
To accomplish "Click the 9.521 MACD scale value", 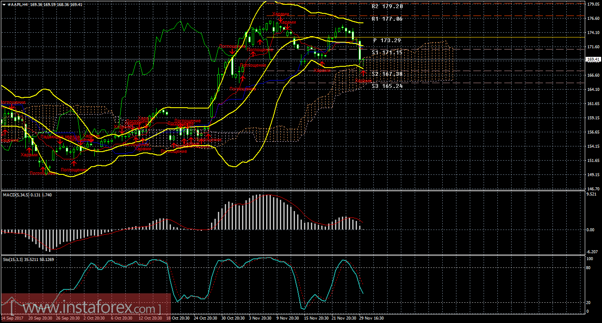I will point(593,194).
